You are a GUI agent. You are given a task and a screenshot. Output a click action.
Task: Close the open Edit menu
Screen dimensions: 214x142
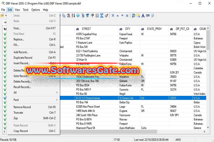tap(10, 10)
